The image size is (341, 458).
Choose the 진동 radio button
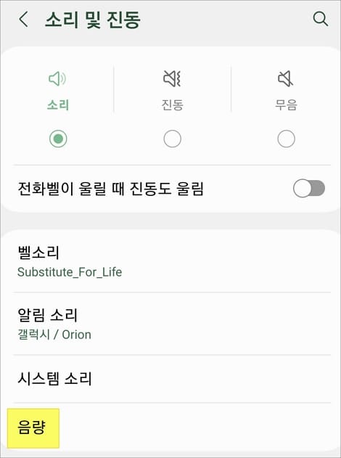(172, 139)
